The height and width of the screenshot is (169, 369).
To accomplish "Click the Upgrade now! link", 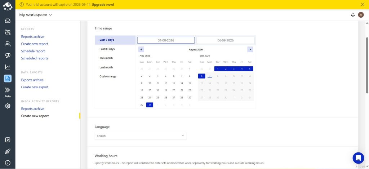I will [x=103, y=4].
